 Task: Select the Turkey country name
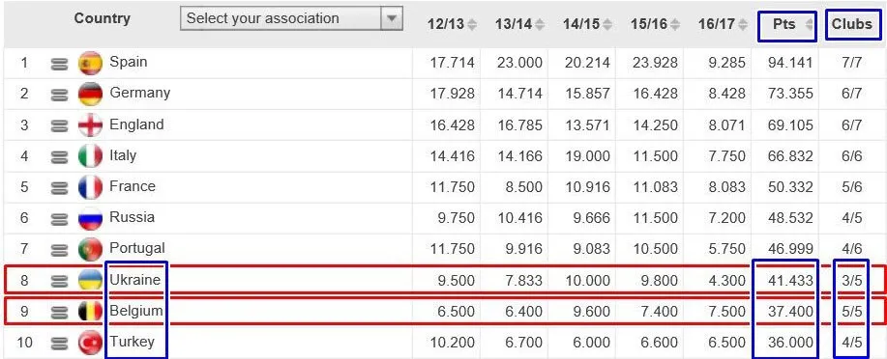click(132, 342)
